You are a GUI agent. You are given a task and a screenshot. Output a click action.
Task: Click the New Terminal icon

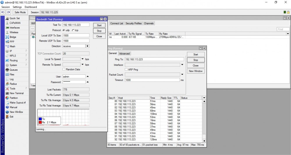tap(7, 93)
